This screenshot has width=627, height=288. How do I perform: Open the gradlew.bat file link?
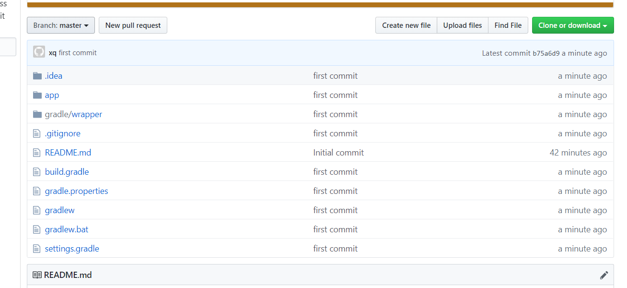(x=67, y=229)
